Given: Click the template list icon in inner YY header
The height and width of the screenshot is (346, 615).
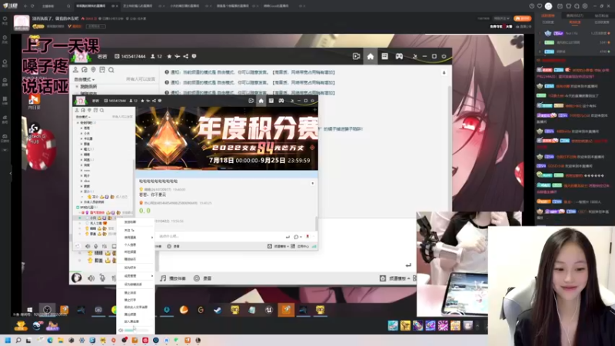Looking at the screenshot, I should [x=271, y=101].
